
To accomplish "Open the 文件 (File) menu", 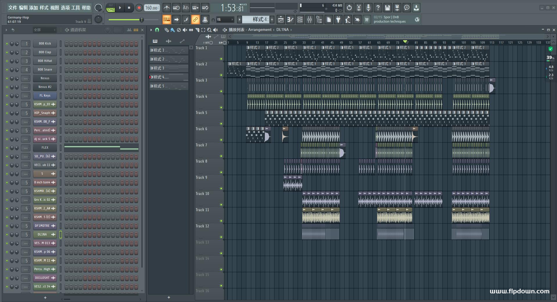I will [13, 8].
